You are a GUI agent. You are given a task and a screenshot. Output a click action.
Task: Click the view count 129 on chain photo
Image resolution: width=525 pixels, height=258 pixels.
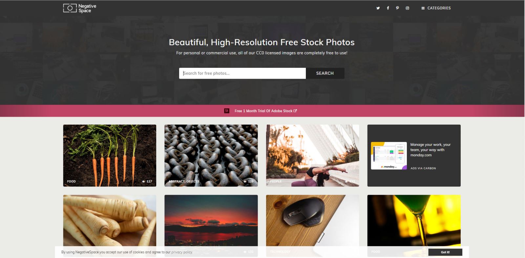tap(248, 181)
